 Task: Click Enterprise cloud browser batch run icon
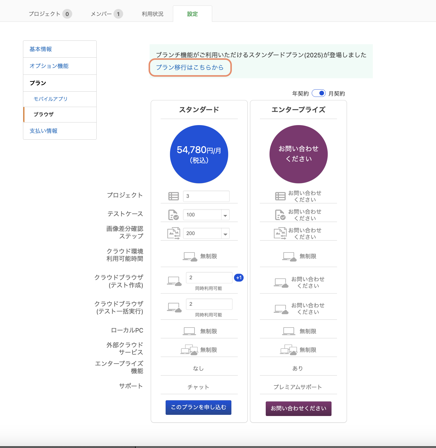pos(281,309)
